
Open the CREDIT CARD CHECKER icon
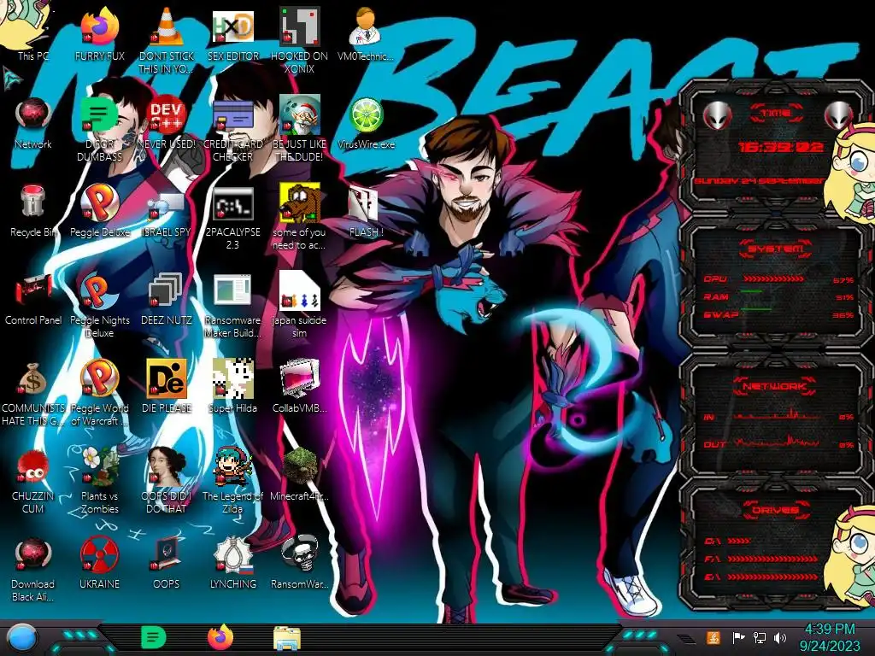click(x=232, y=129)
